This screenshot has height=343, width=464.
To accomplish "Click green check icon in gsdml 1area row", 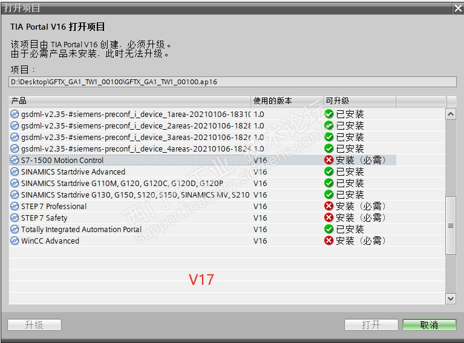I will (x=328, y=114).
